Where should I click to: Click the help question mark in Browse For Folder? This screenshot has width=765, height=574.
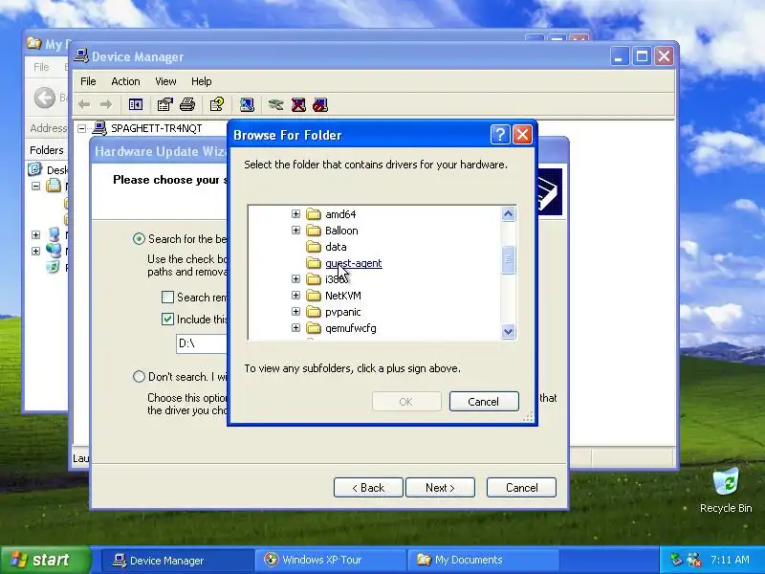click(x=500, y=134)
